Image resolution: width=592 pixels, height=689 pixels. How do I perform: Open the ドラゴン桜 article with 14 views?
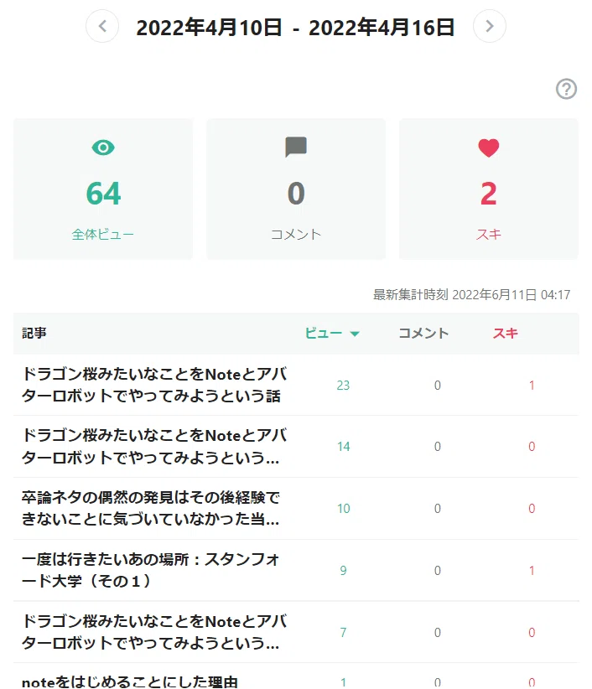(x=153, y=447)
